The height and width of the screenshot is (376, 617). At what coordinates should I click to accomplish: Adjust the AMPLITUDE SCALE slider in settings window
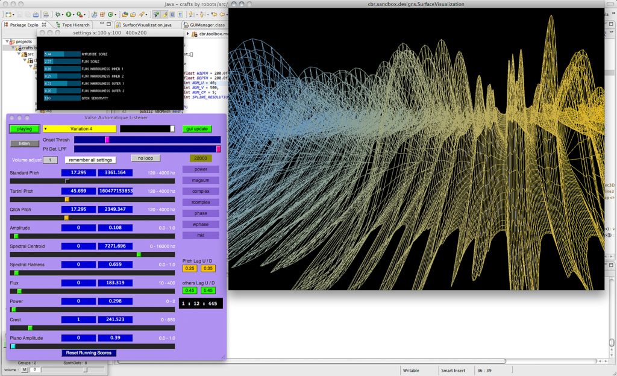pos(62,54)
